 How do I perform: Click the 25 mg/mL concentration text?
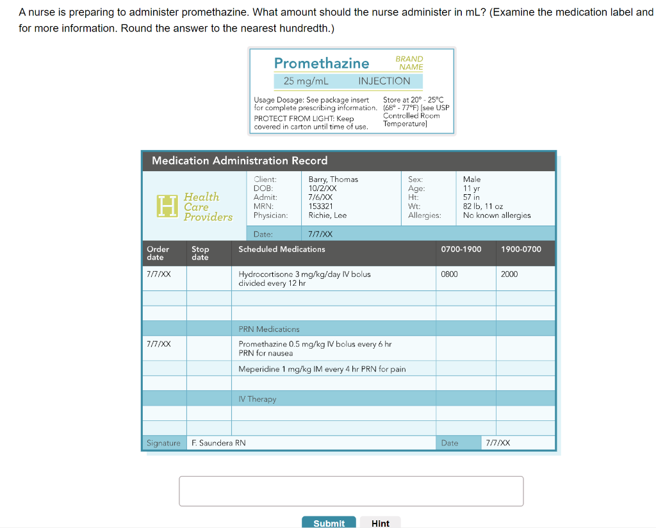(x=306, y=81)
